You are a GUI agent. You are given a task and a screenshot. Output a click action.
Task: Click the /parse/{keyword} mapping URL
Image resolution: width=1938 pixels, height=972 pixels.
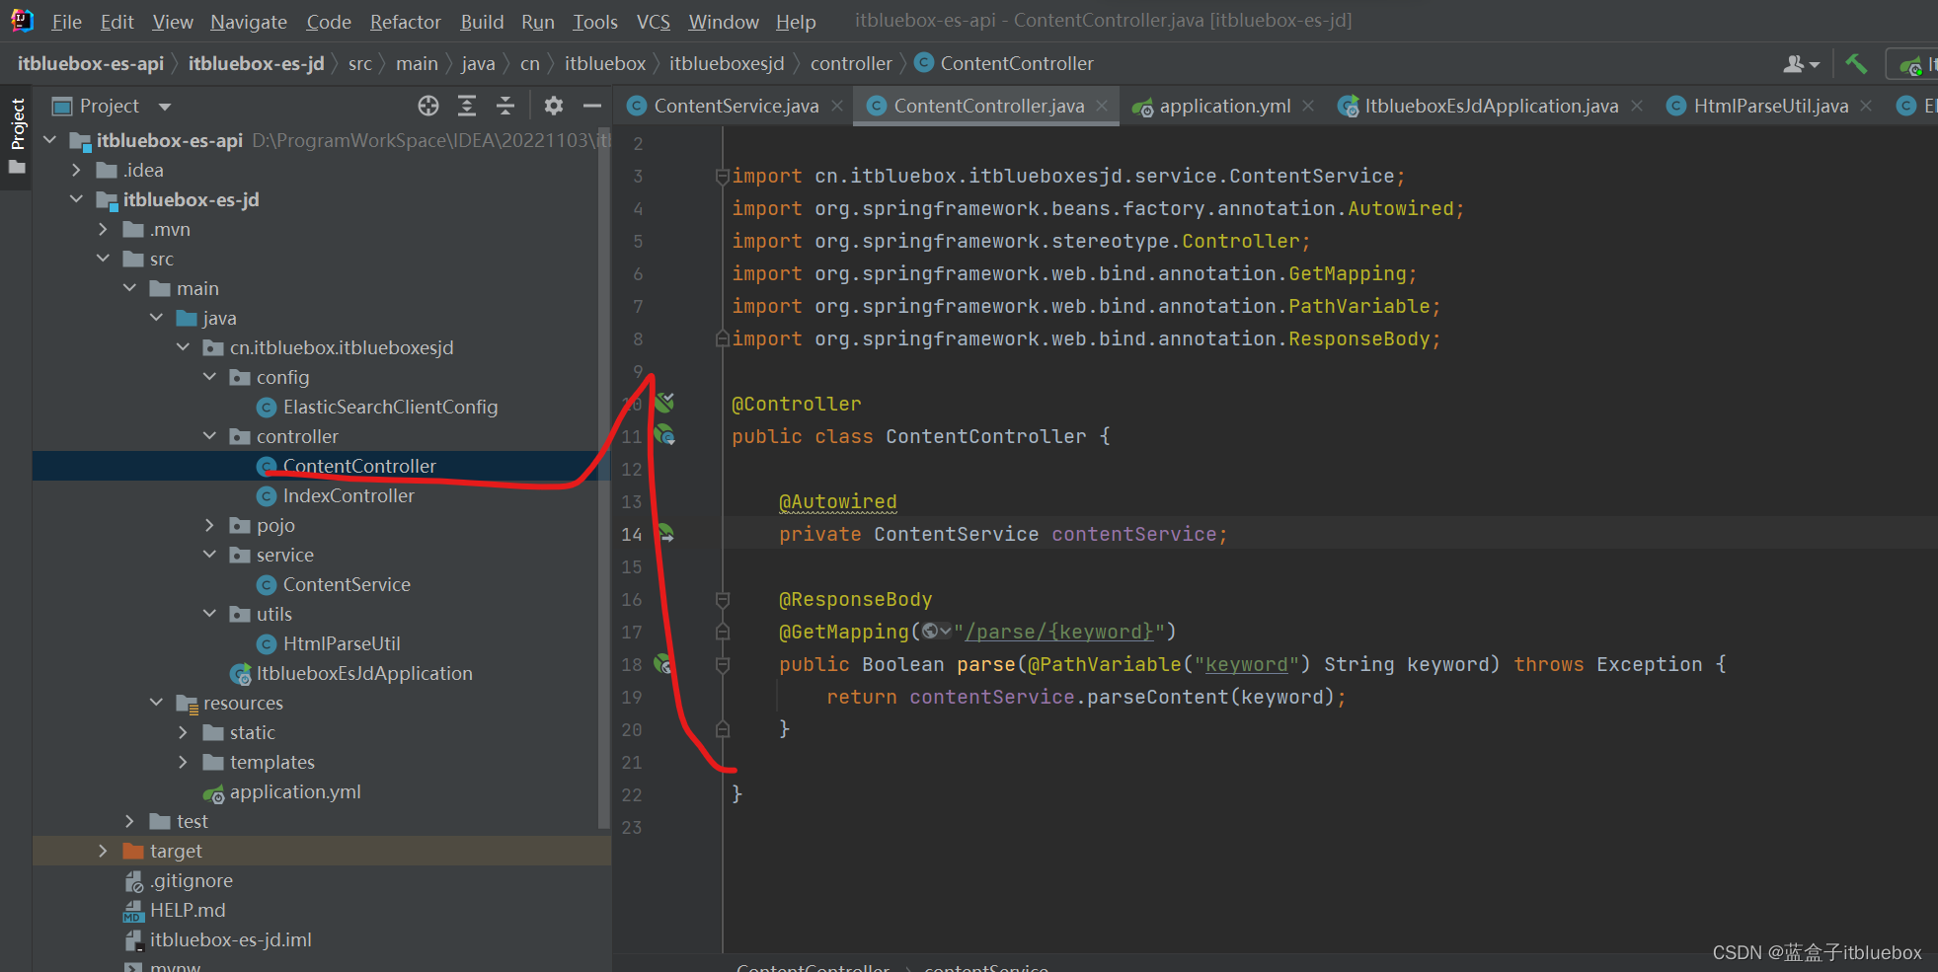tap(1059, 632)
